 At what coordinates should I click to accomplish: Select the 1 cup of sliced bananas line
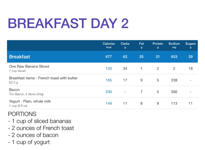coord(40,121)
